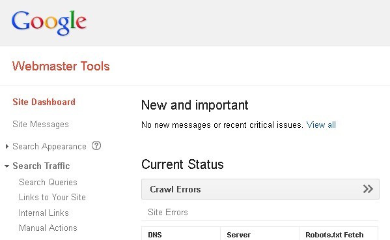Expand Search Appearance with its triangle arrow
Viewport: 390px width, 240px height.
(x=7, y=146)
